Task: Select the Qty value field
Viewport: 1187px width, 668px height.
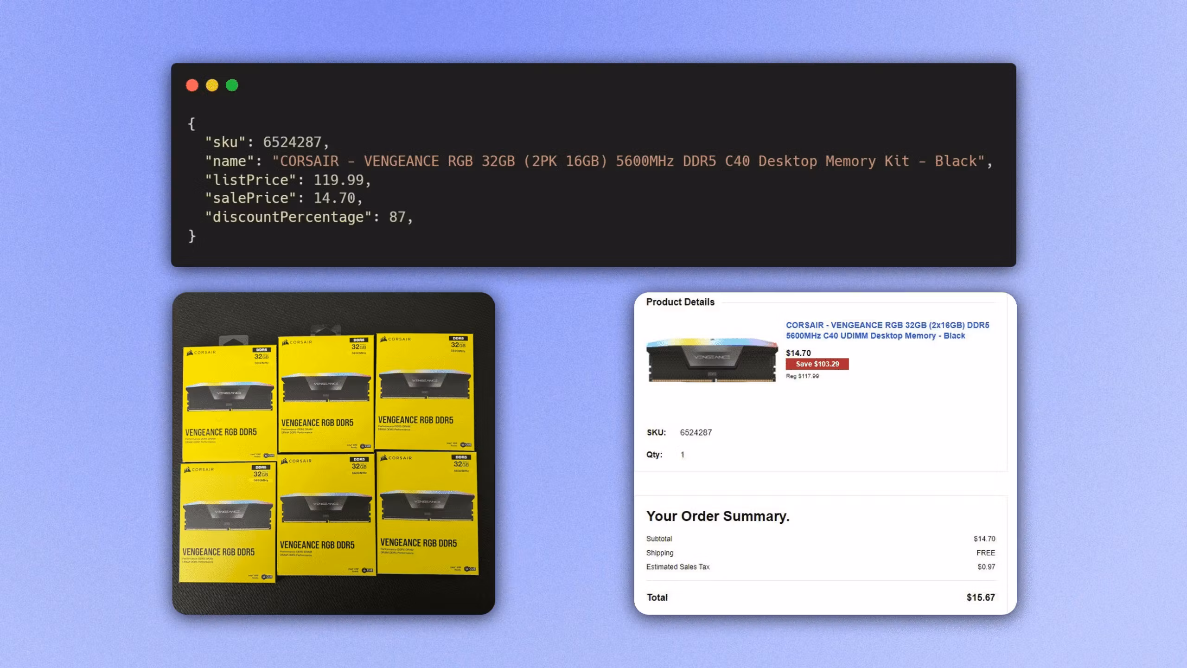Action: click(682, 455)
